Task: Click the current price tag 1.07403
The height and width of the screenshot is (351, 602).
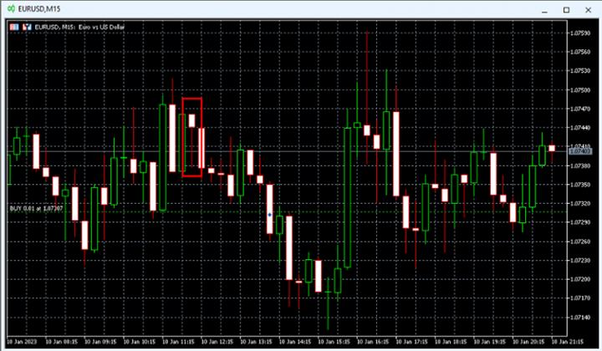Action: click(579, 151)
